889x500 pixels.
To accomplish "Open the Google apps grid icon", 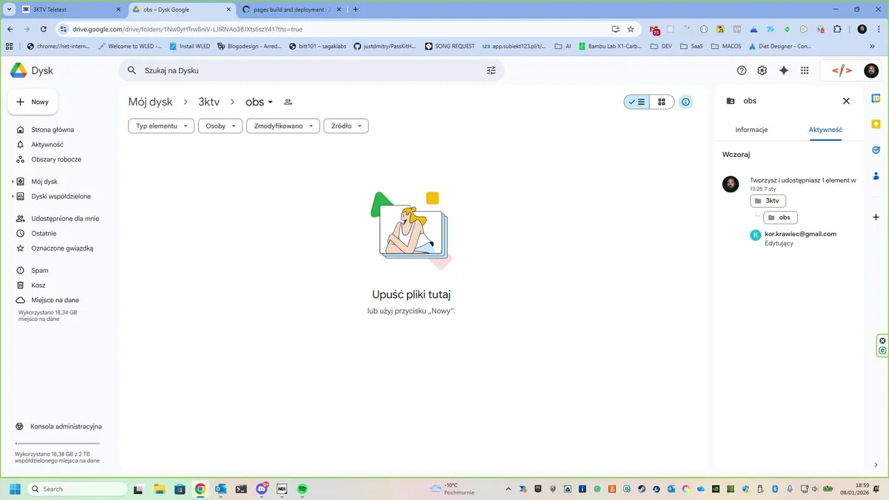I will tap(805, 70).
